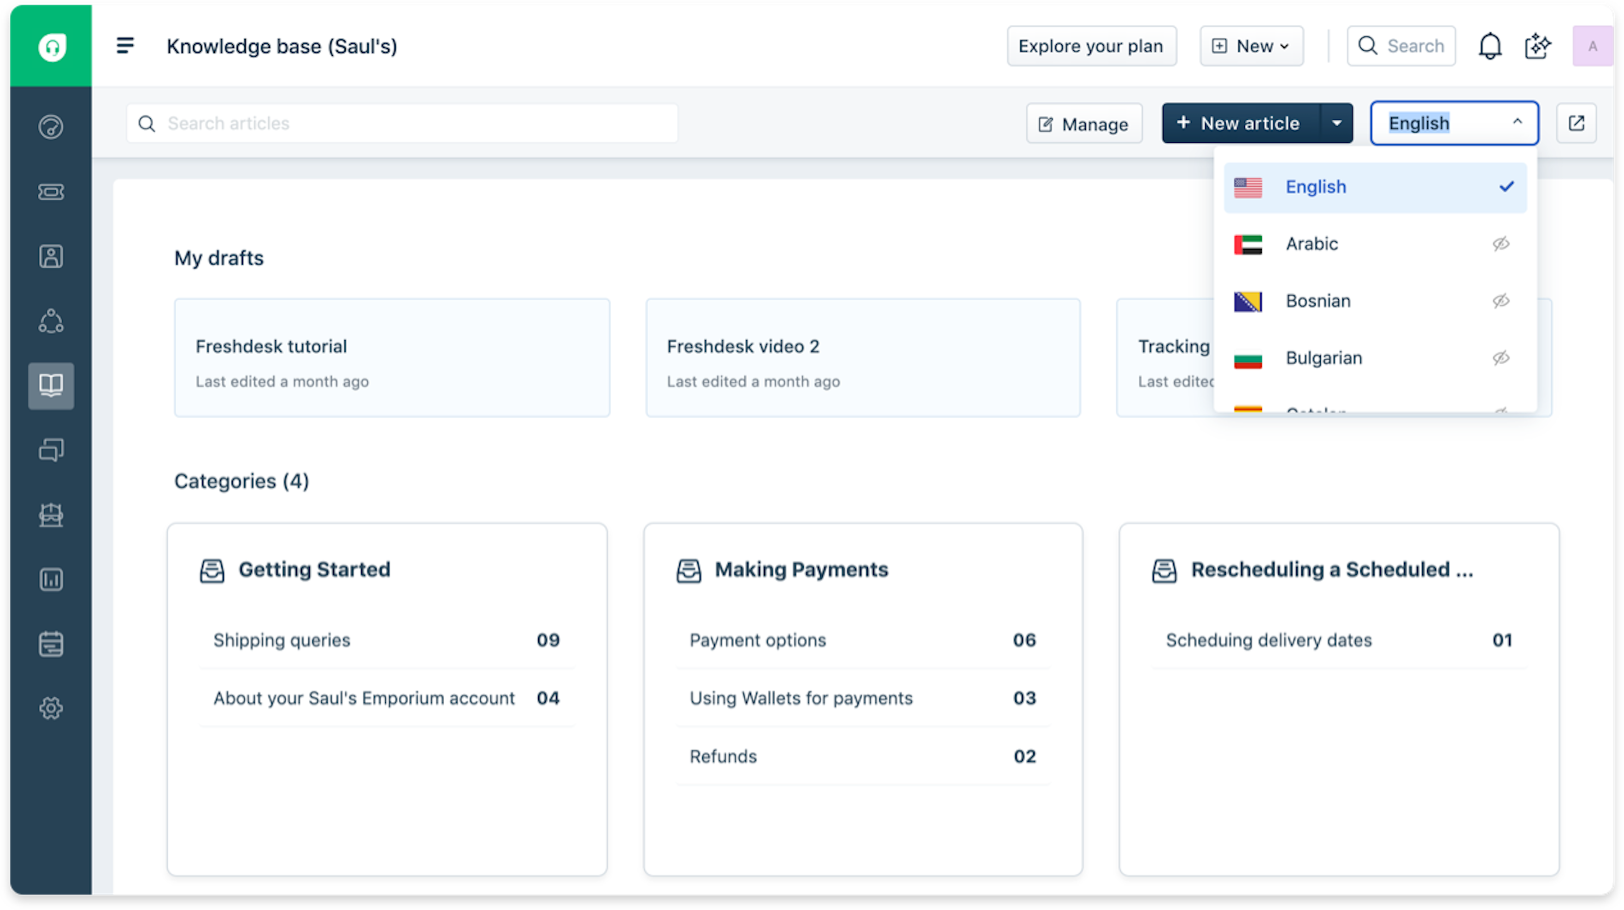Screen dimensions: 1624x910
Task: Toggle Bosnian language visibility
Action: coord(1502,301)
